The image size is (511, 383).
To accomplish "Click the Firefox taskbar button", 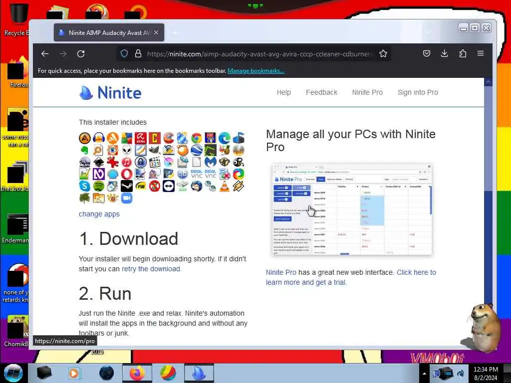I will pos(137,373).
